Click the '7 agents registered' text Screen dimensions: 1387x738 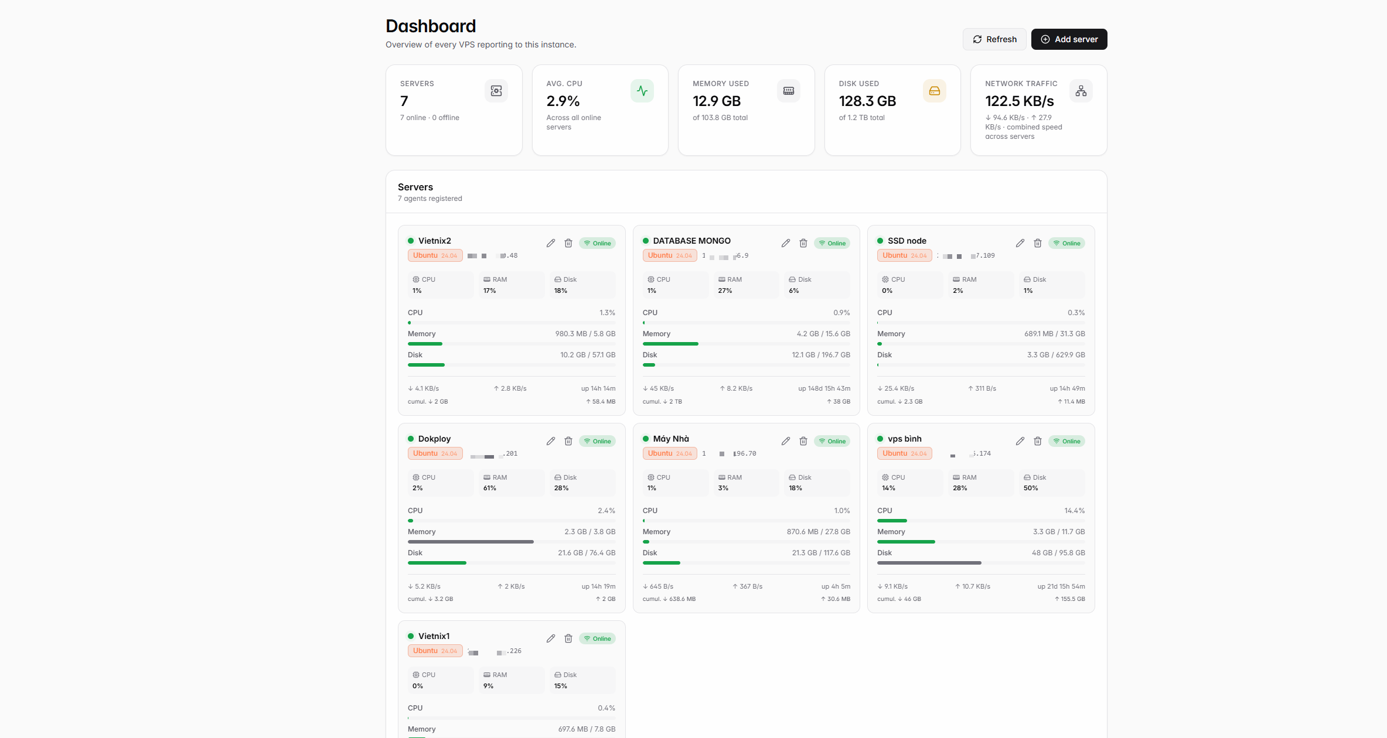[x=430, y=199]
